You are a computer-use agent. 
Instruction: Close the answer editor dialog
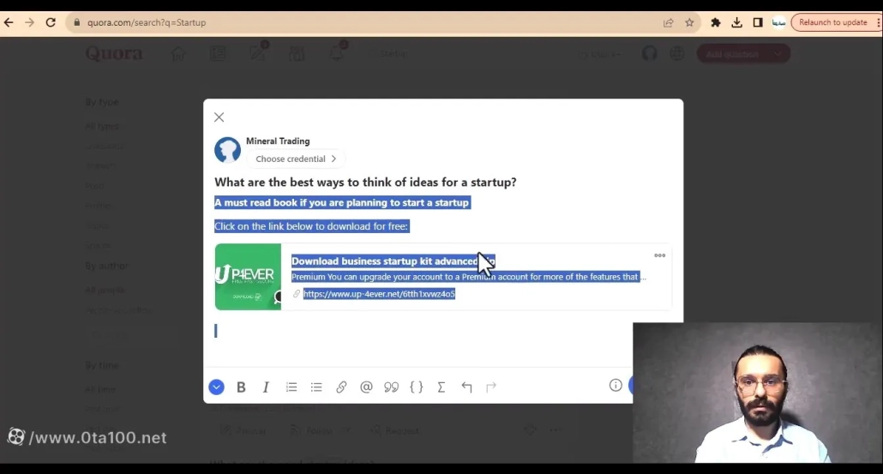(x=219, y=117)
